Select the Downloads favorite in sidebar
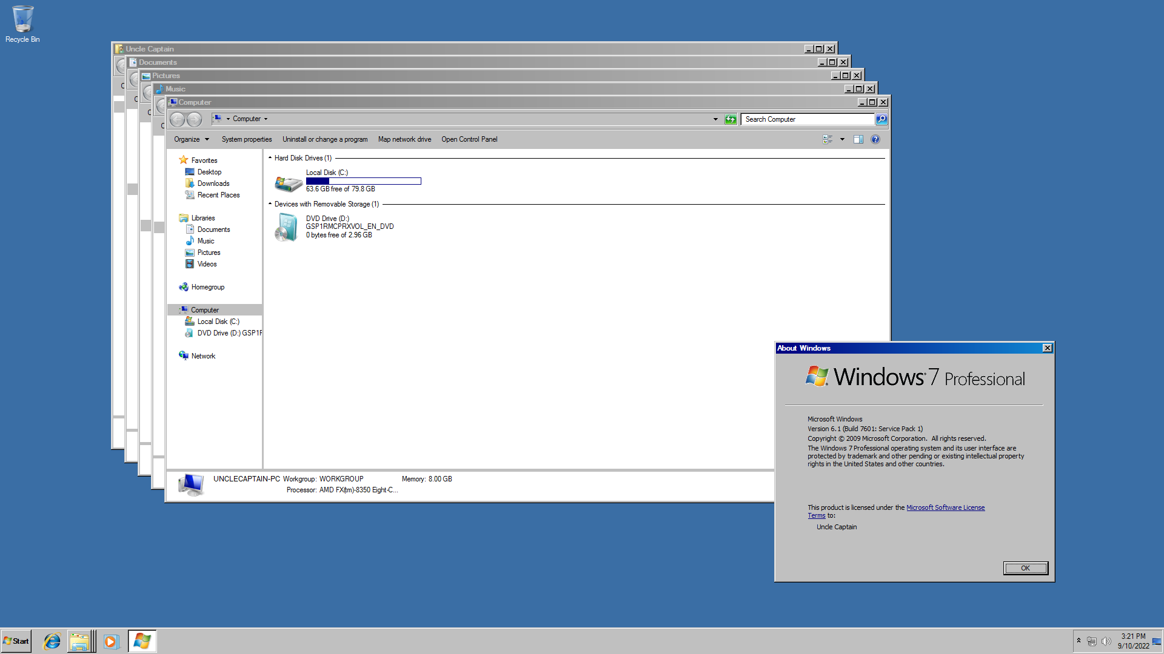 point(212,183)
